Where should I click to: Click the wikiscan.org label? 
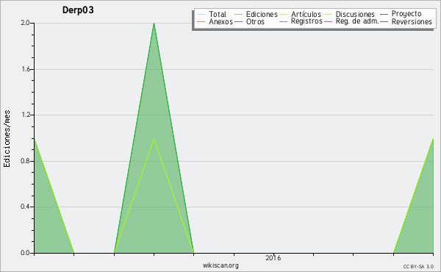[220, 265]
